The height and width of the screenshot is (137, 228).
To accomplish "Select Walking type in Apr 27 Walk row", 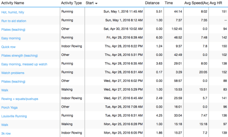I will click(x=67, y=90).
